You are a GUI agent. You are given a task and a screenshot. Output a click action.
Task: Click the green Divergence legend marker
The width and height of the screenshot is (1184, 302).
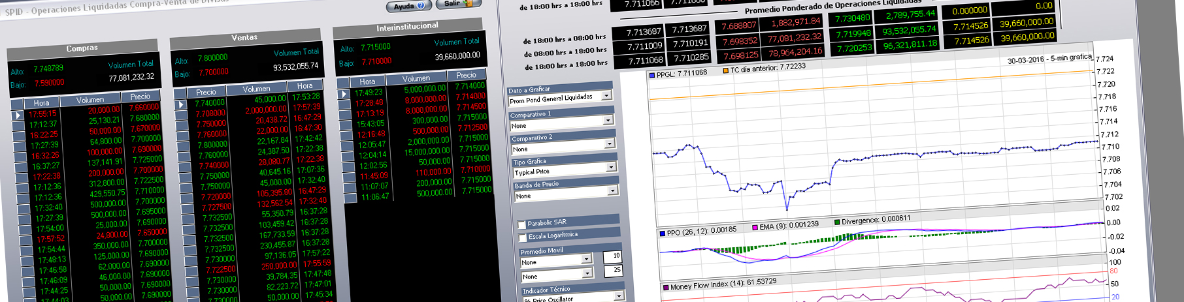837,222
